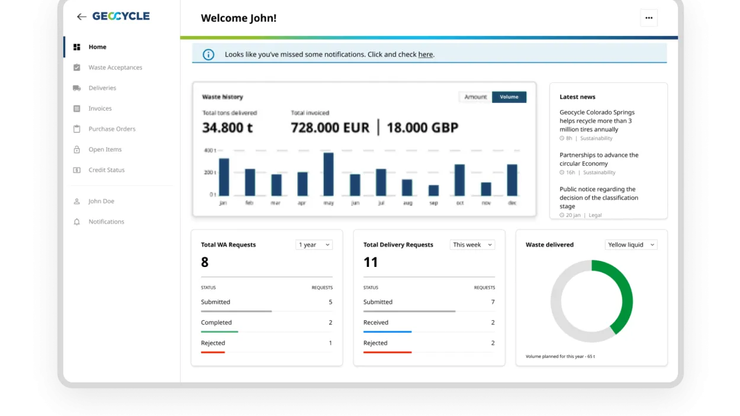
Task: Toggle the Volume view on the chart
Action: pyautogui.click(x=509, y=96)
